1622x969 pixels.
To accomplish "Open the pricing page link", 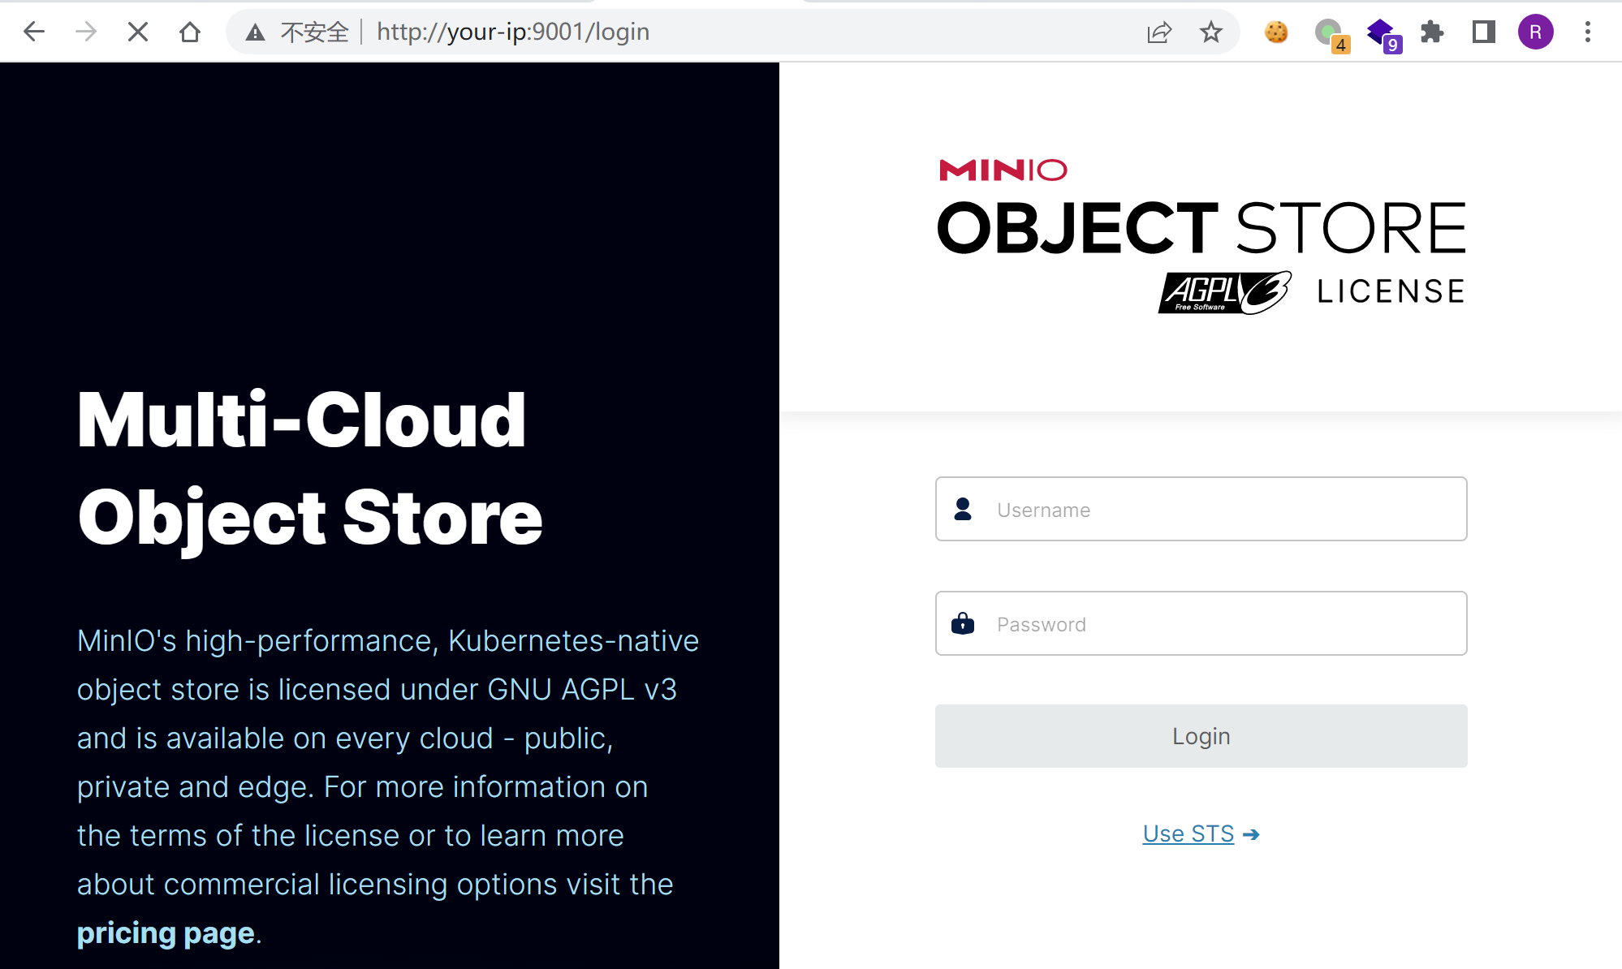I will (x=166, y=933).
